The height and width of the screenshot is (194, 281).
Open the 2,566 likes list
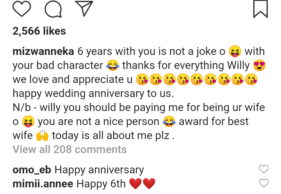[39, 31]
